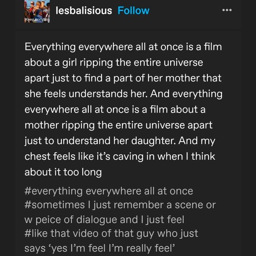
Task: Open the #like that video tag
Action: 111,233
